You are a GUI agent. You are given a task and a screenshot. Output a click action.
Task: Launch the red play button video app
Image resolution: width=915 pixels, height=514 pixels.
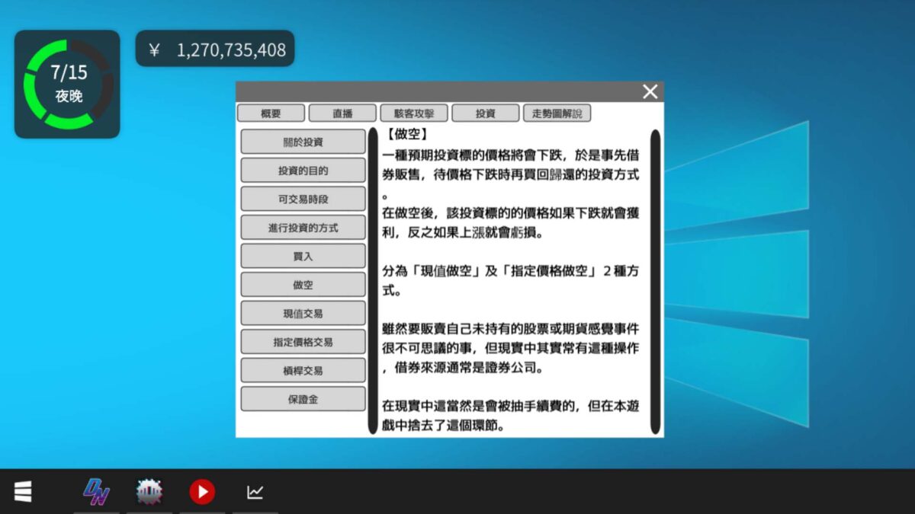(202, 492)
